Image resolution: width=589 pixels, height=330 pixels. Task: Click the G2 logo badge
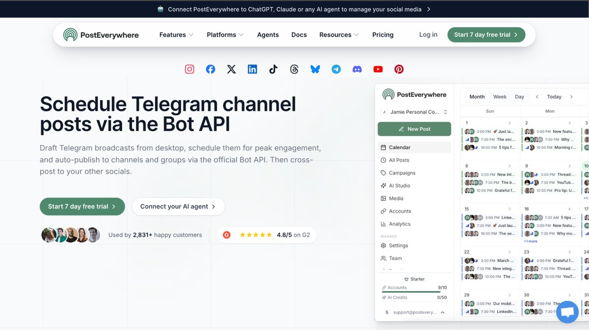point(227,235)
